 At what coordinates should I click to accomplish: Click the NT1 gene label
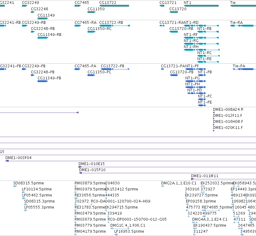pos(187,3)
